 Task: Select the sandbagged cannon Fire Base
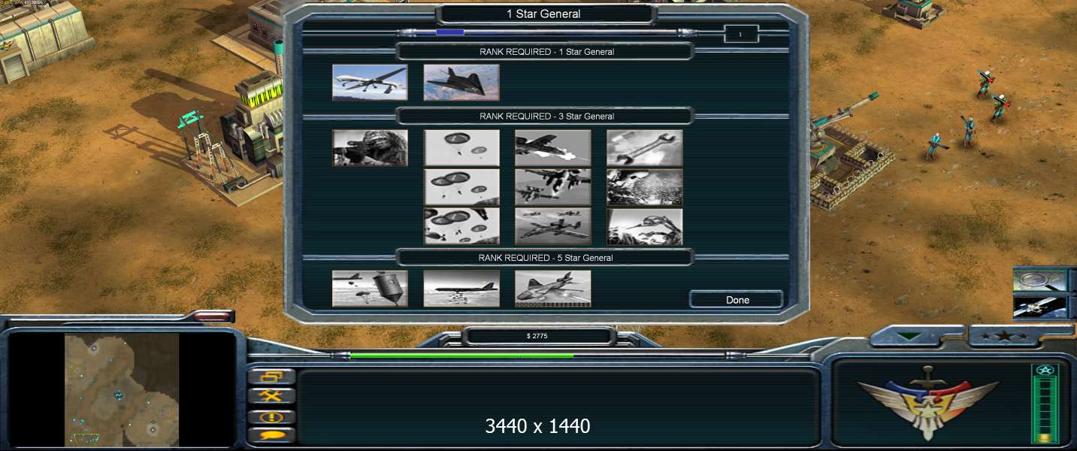[x=850, y=151]
